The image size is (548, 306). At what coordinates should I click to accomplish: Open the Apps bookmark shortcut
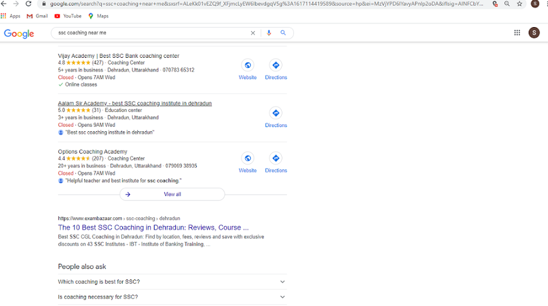coord(10,16)
